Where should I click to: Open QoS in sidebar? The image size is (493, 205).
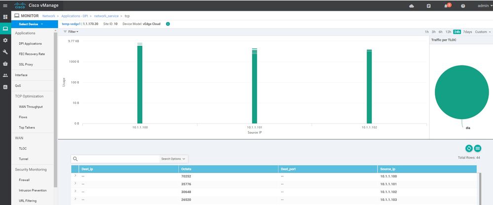pos(18,85)
